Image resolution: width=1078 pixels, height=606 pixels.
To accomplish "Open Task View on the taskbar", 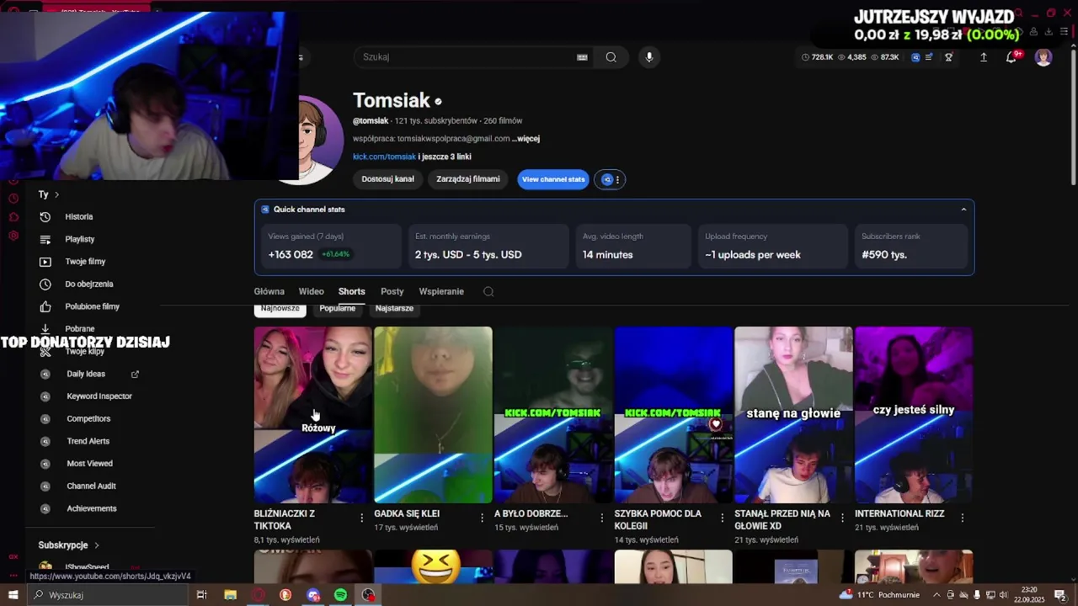I will pyautogui.click(x=201, y=595).
